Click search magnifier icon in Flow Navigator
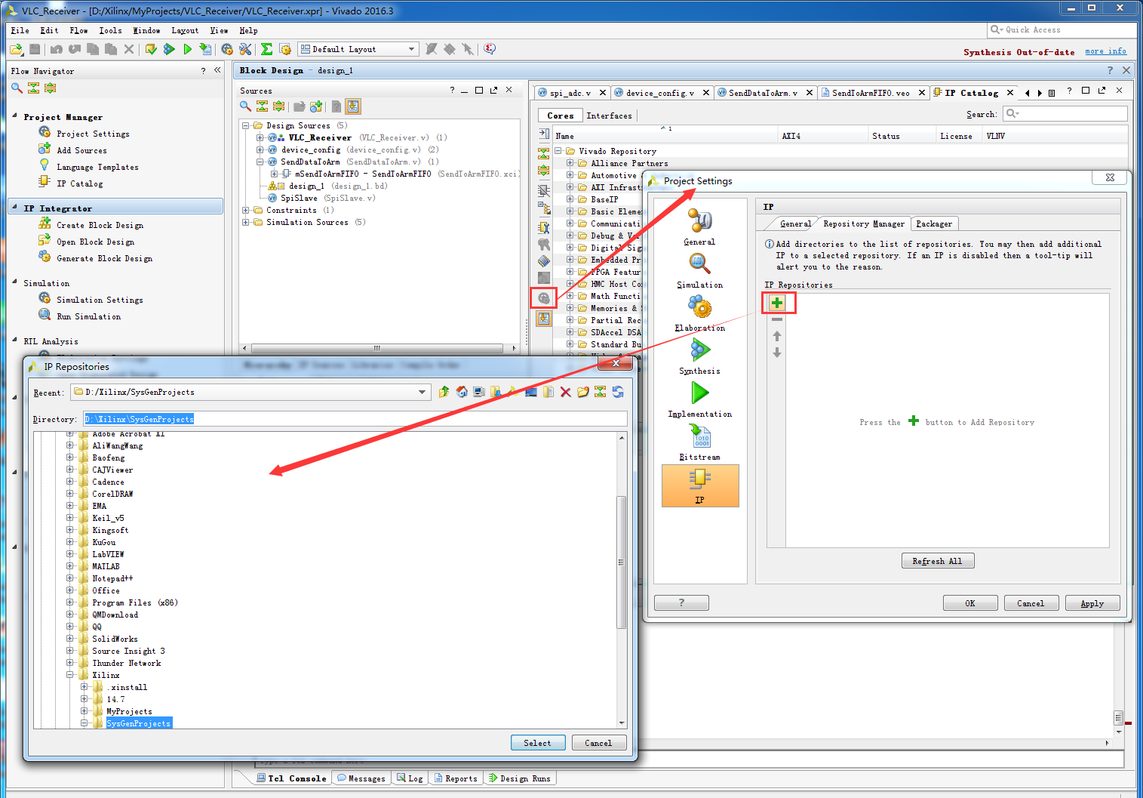The height and width of the screenshot is (798, 1143). [17, 88]
